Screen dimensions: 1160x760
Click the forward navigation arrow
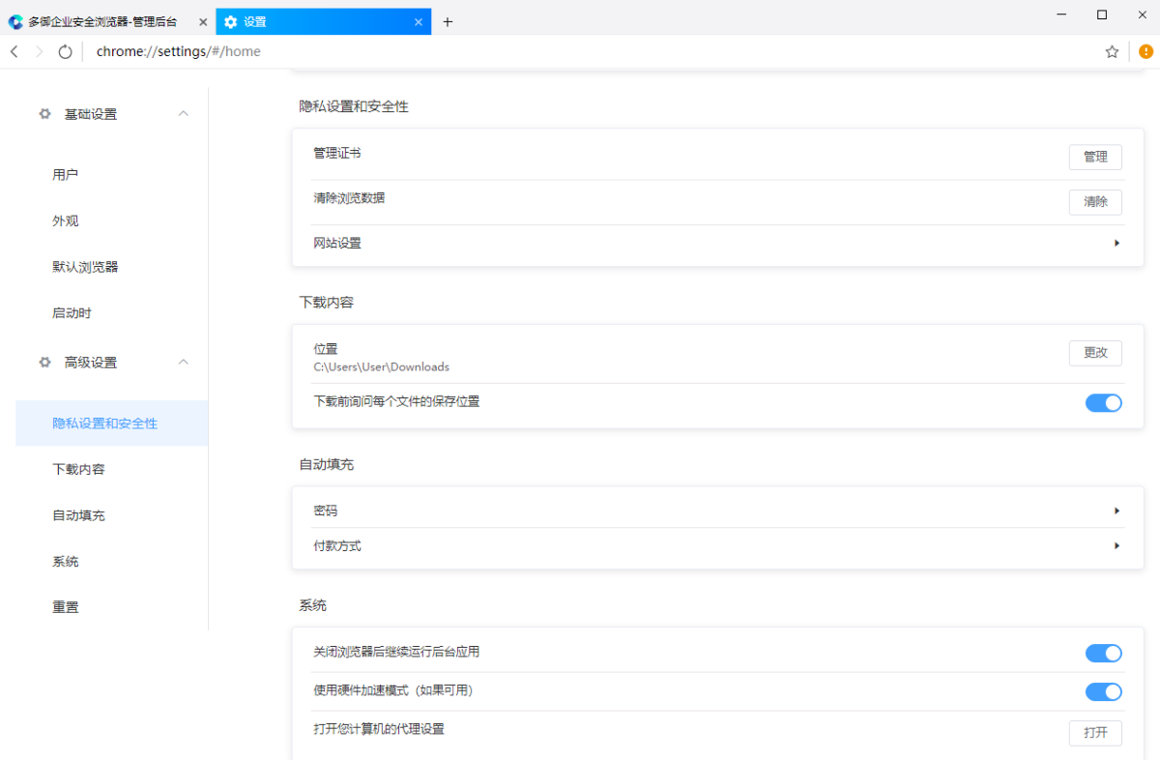39,51
